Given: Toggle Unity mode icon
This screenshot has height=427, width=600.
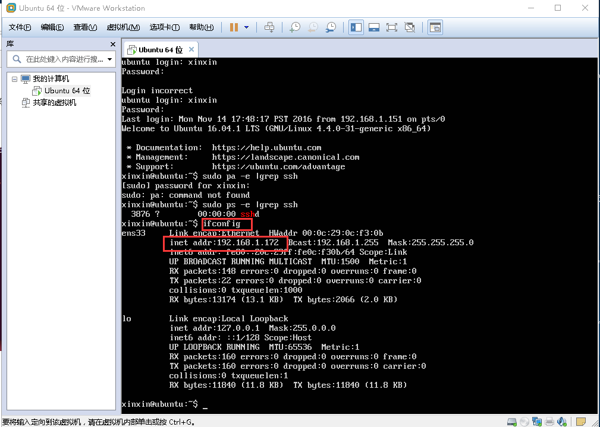Looking at the screenshot, I should tap(410, 27).
